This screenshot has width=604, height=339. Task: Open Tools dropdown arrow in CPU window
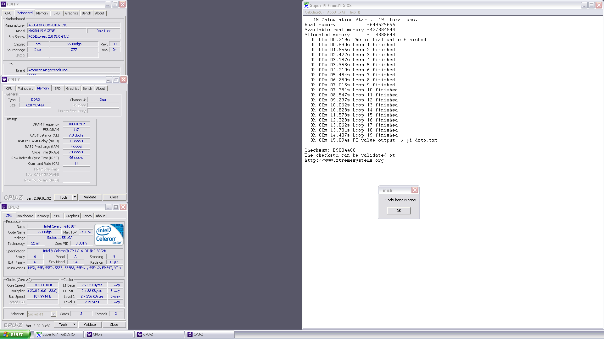[x=74, y=325]
